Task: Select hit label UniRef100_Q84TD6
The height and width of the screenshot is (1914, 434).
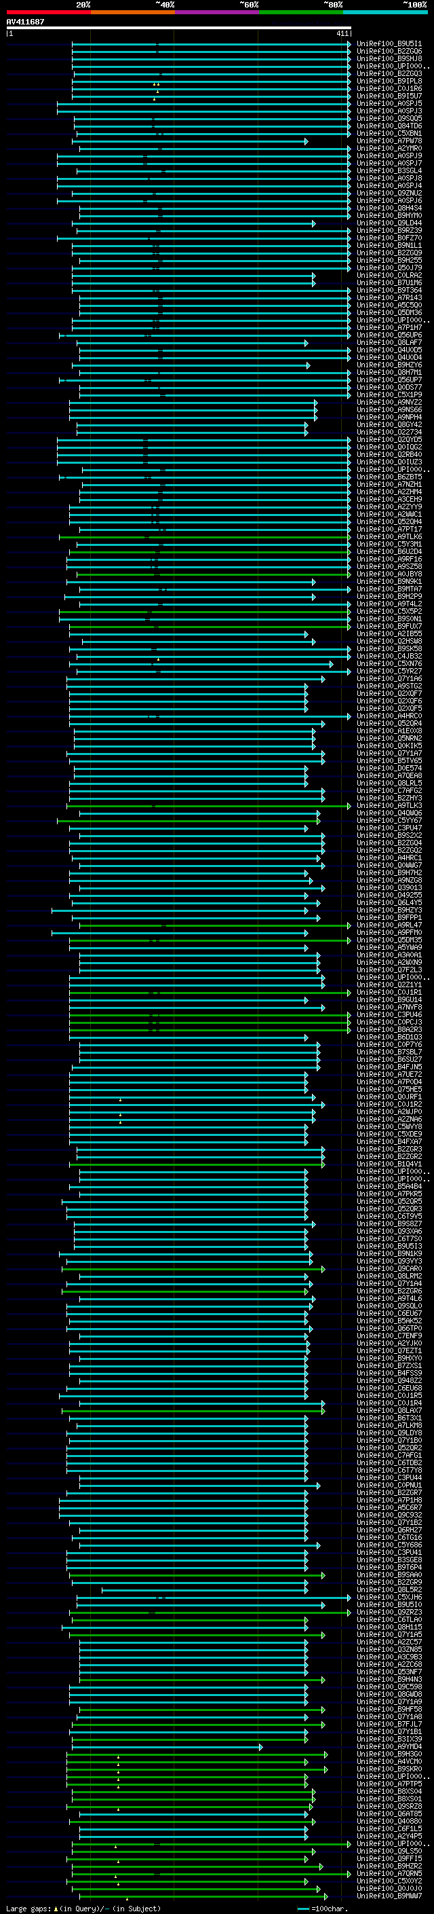Action: point(389,126)
